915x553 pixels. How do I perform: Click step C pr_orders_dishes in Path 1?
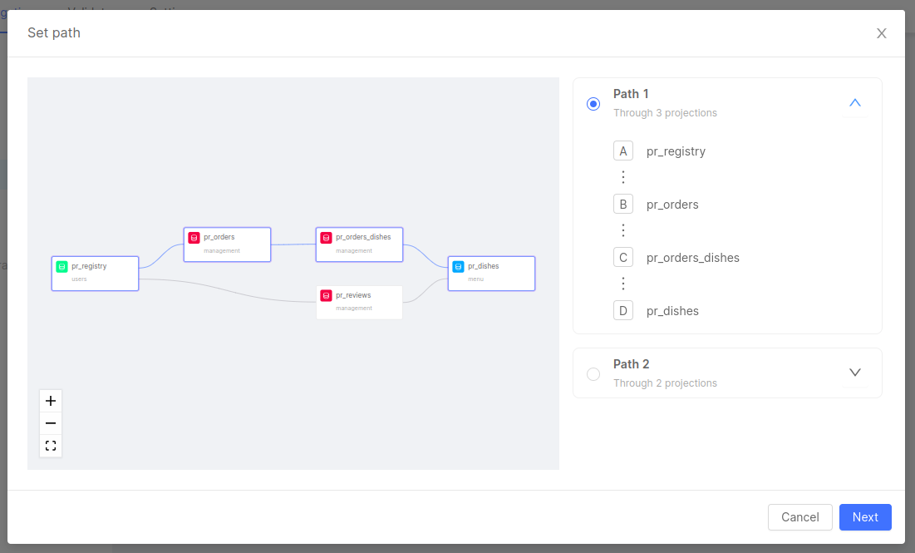[x=692, y=258]
